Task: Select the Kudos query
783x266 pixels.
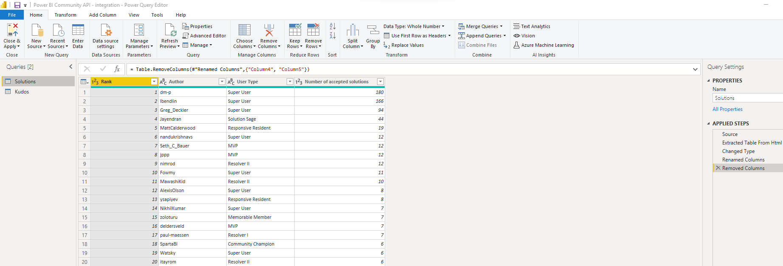Action: (38, 91)
